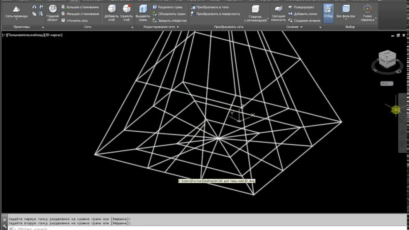Minimize the drawing viewport window
Viewport: 409px width, 230px height.
(x=393, y=35)
